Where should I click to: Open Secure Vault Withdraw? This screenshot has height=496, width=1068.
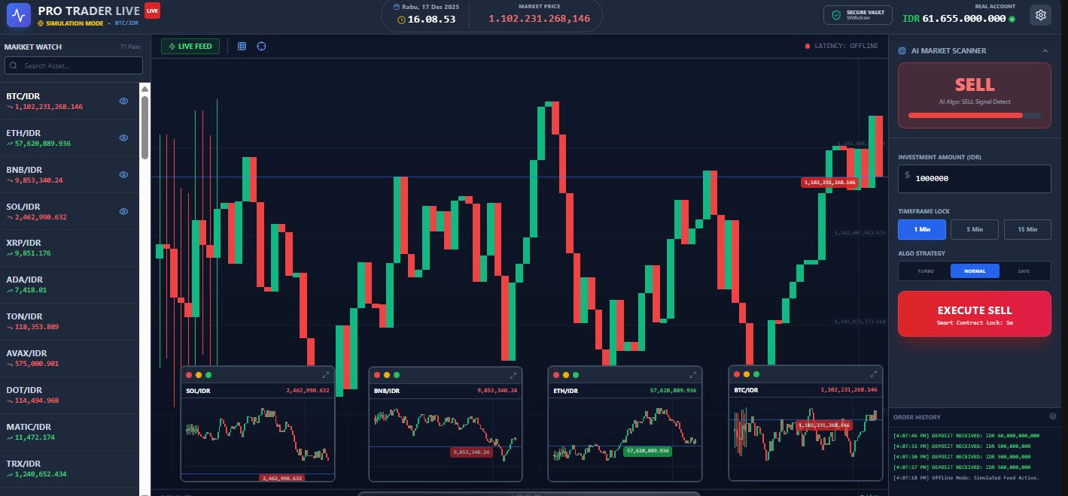(x=858, y=15)
